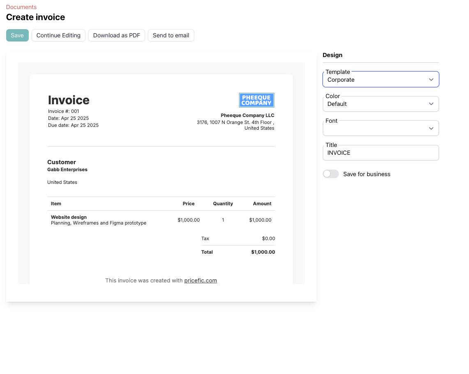Open the Template dropdown showing Corporate
This screenshot has width=469, height=374.
click(381, 80)
